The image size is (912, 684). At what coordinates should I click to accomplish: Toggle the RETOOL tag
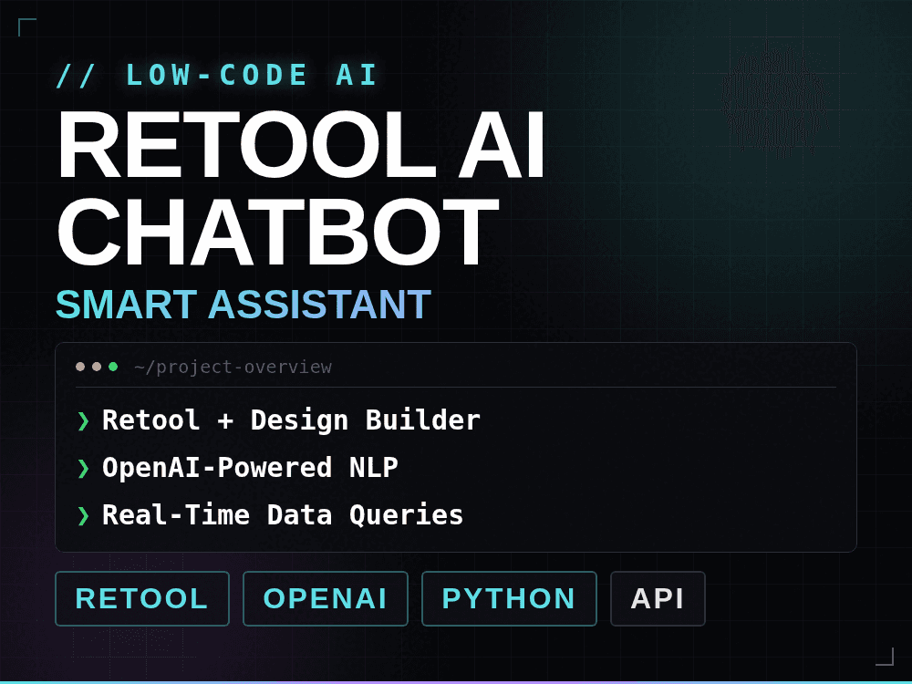(x=142, y=598)
